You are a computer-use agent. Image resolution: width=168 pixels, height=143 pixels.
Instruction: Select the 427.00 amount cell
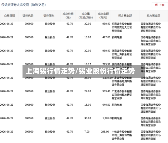106,37
